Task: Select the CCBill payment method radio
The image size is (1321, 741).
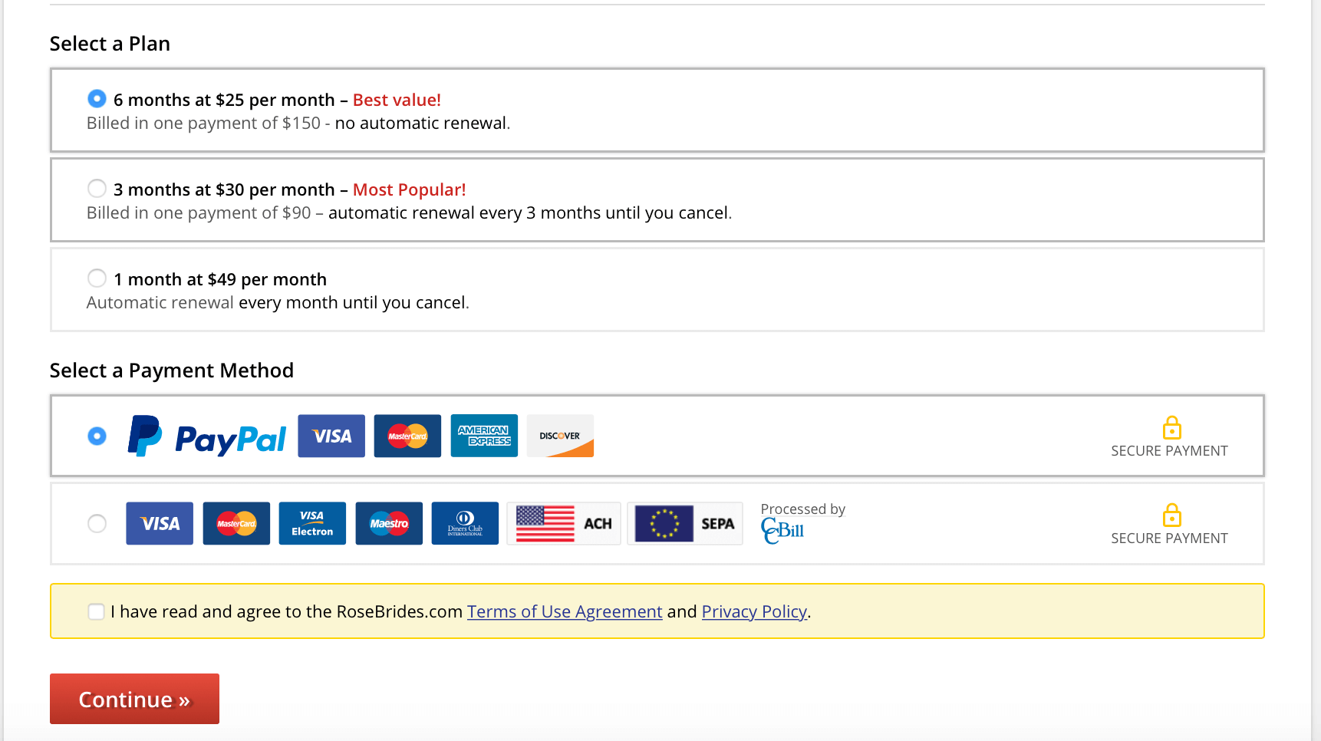Action: (97, 523)
